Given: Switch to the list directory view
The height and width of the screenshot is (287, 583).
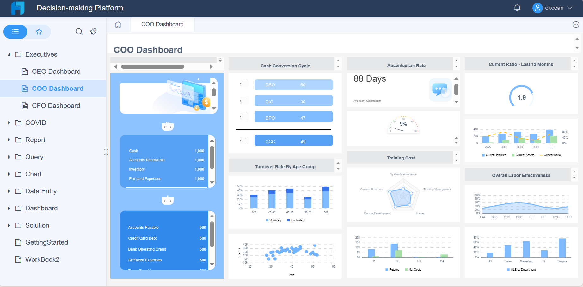Looking at the screenshot, I should click(x=15, y=32).
